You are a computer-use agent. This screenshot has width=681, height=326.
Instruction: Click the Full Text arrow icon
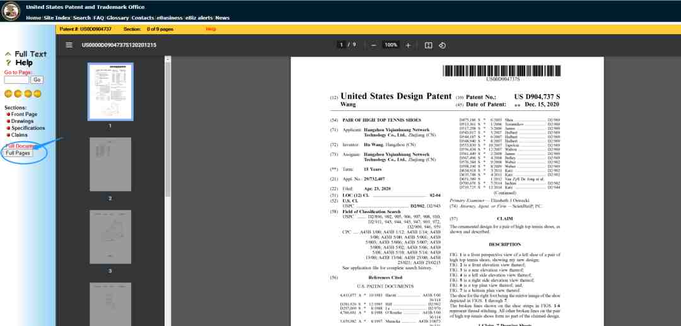click(8, 54)
